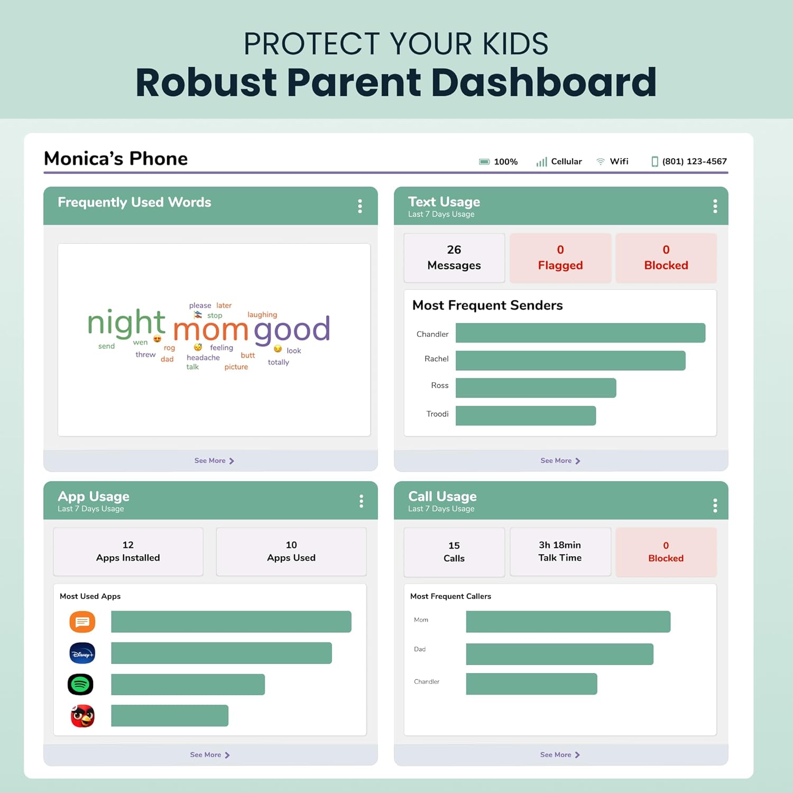This screenshot has width=793, height=793.
Task: Click the Spotify app icon
Action: (x=80, y=685)
